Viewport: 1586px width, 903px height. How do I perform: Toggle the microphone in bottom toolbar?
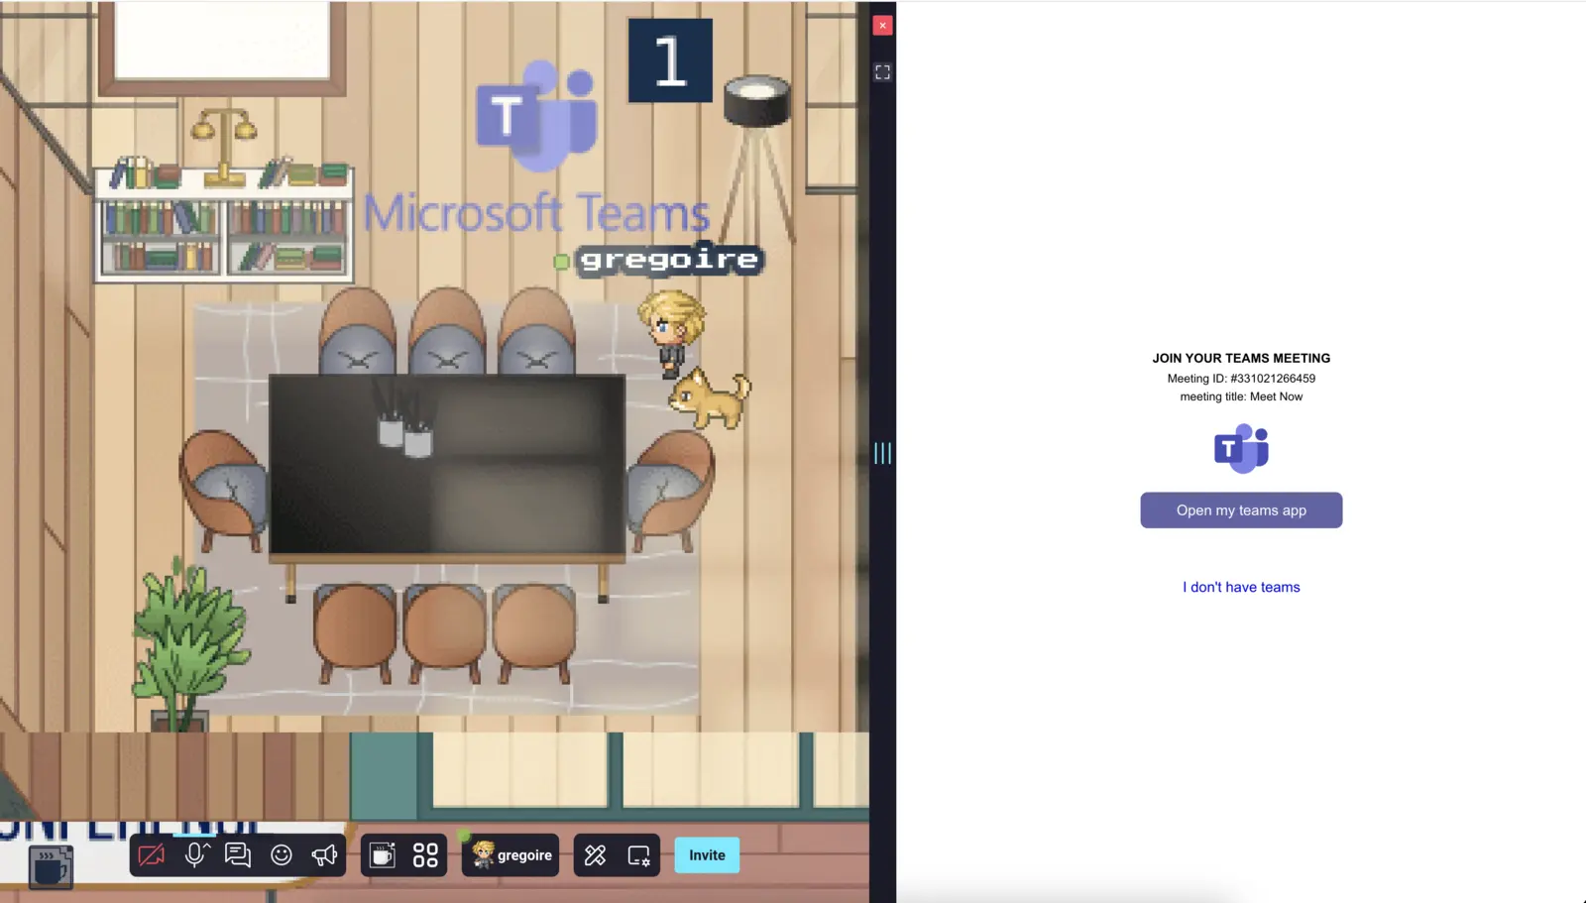point(195,855)
